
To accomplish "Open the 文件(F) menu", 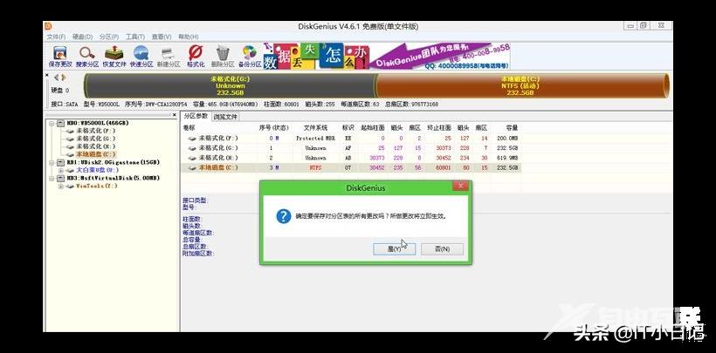I will pyautogui.click(x=56, y=37).
